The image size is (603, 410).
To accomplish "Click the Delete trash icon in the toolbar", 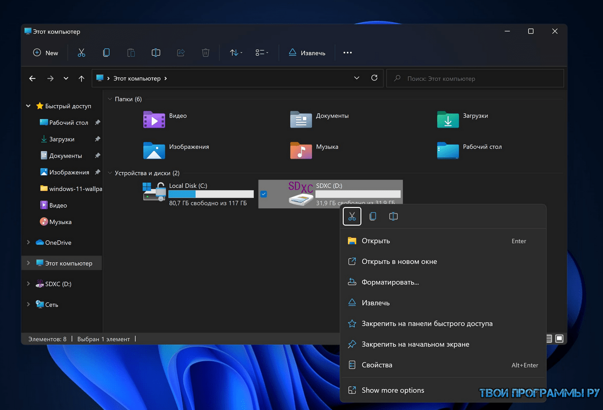I will pyautogui.click(x=206, y=53).
